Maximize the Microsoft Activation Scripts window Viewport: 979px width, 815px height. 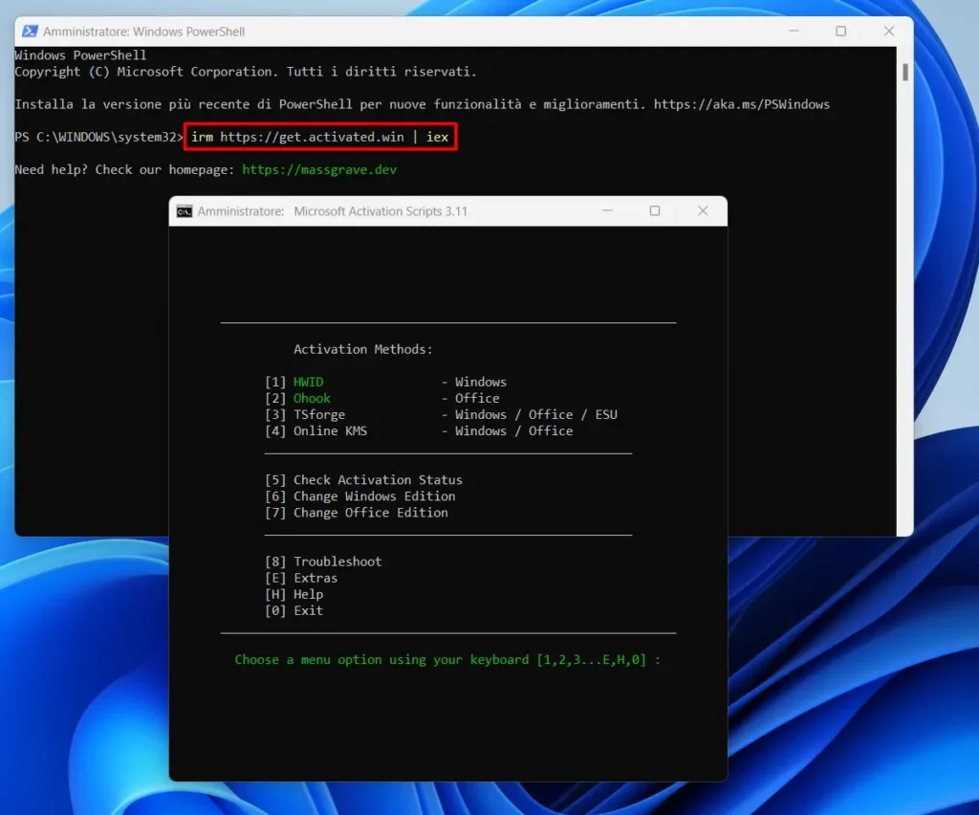tap(655, 211)
